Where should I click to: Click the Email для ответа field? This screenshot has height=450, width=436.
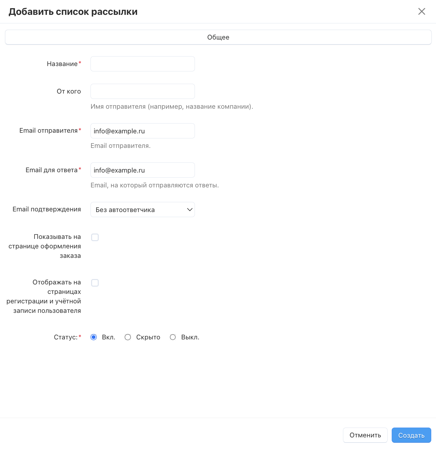(142, 170)
